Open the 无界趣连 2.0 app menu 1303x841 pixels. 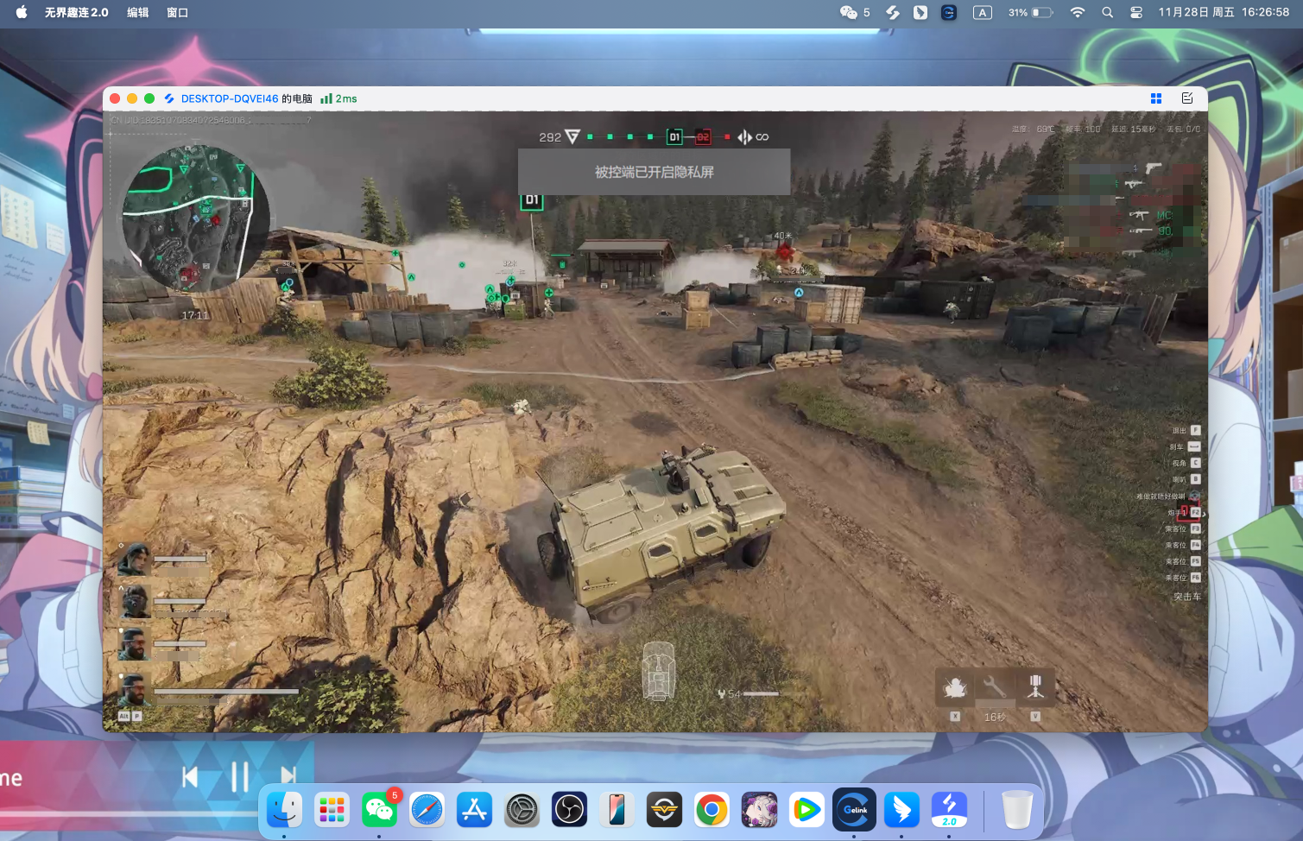point(77,13)
